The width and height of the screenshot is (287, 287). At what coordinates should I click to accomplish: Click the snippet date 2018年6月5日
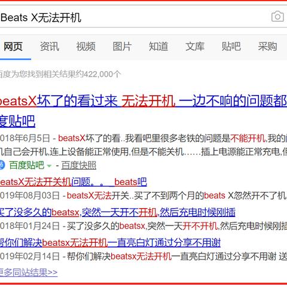click(x=25, y=138)
